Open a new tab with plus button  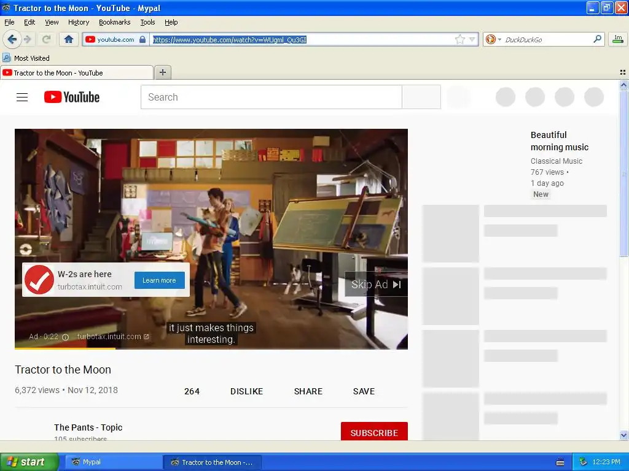(163, 72)
